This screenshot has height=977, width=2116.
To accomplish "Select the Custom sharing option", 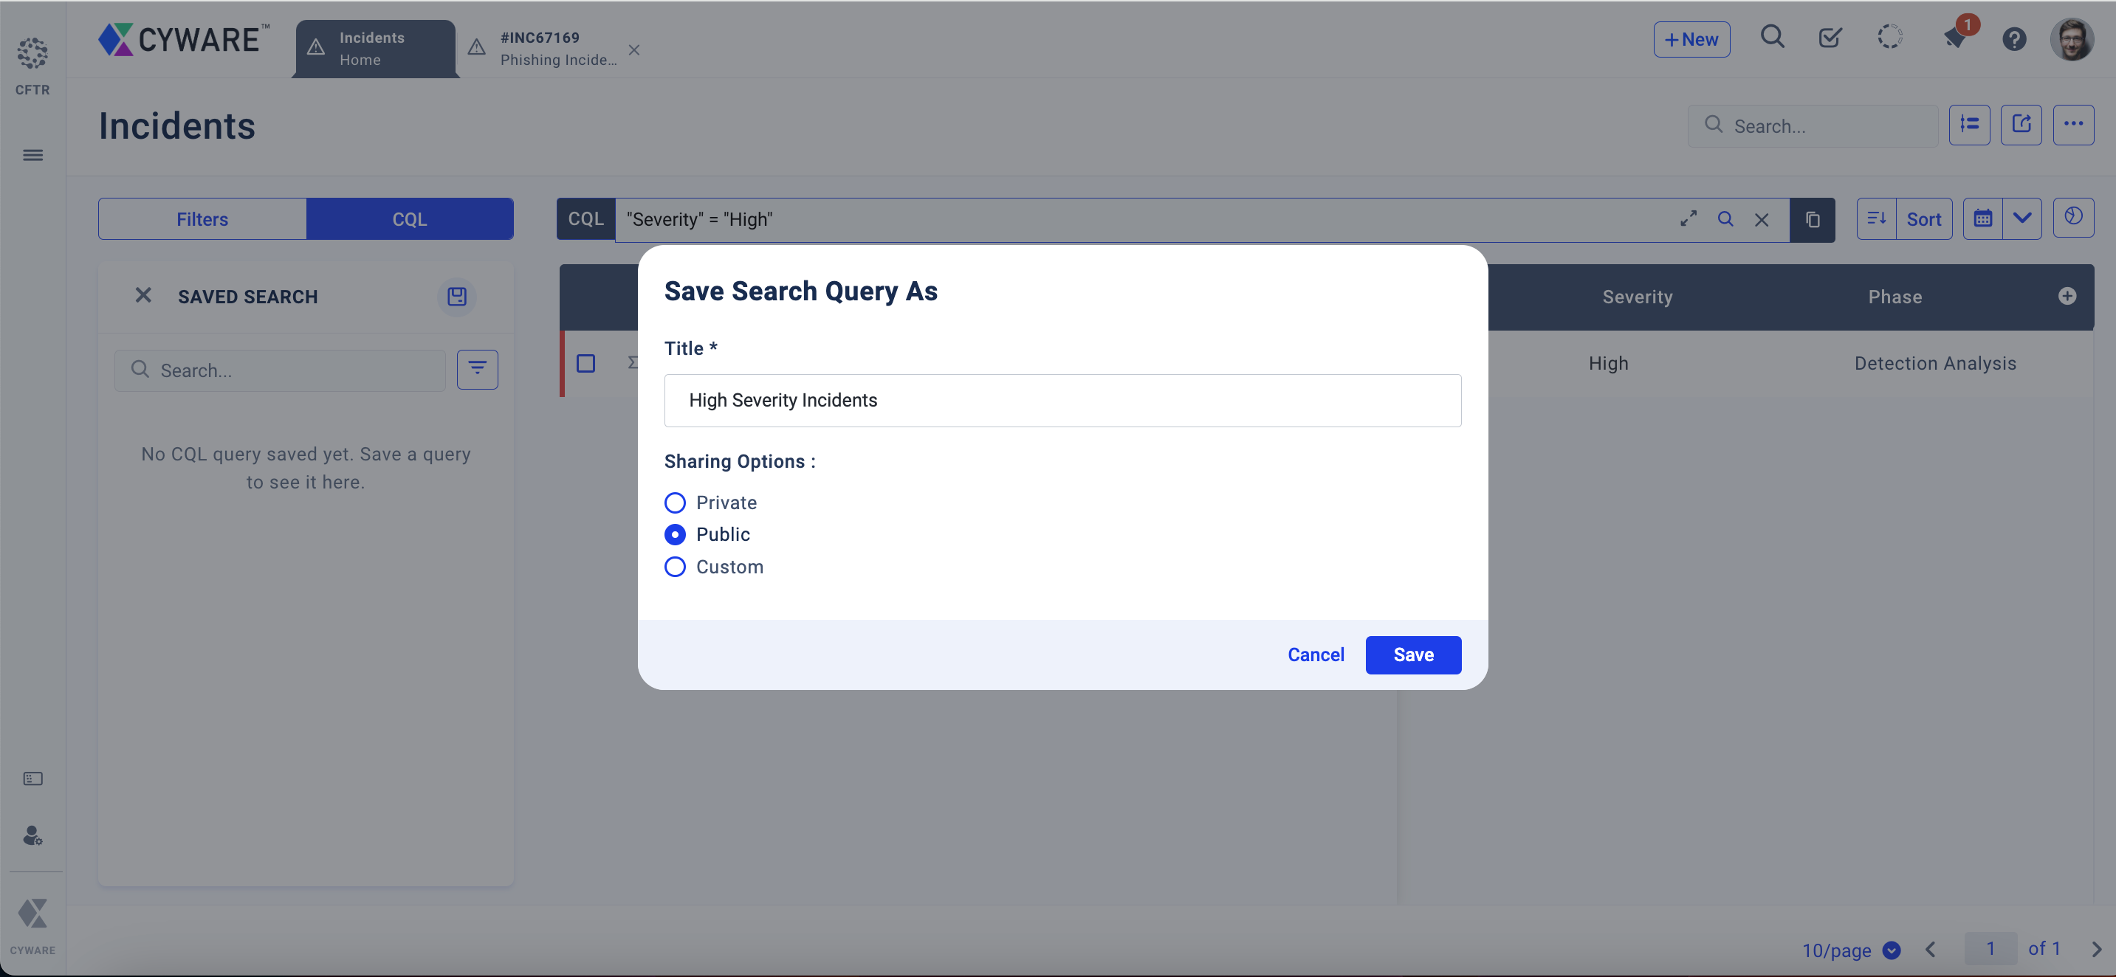I will click(x=676, y=567).
